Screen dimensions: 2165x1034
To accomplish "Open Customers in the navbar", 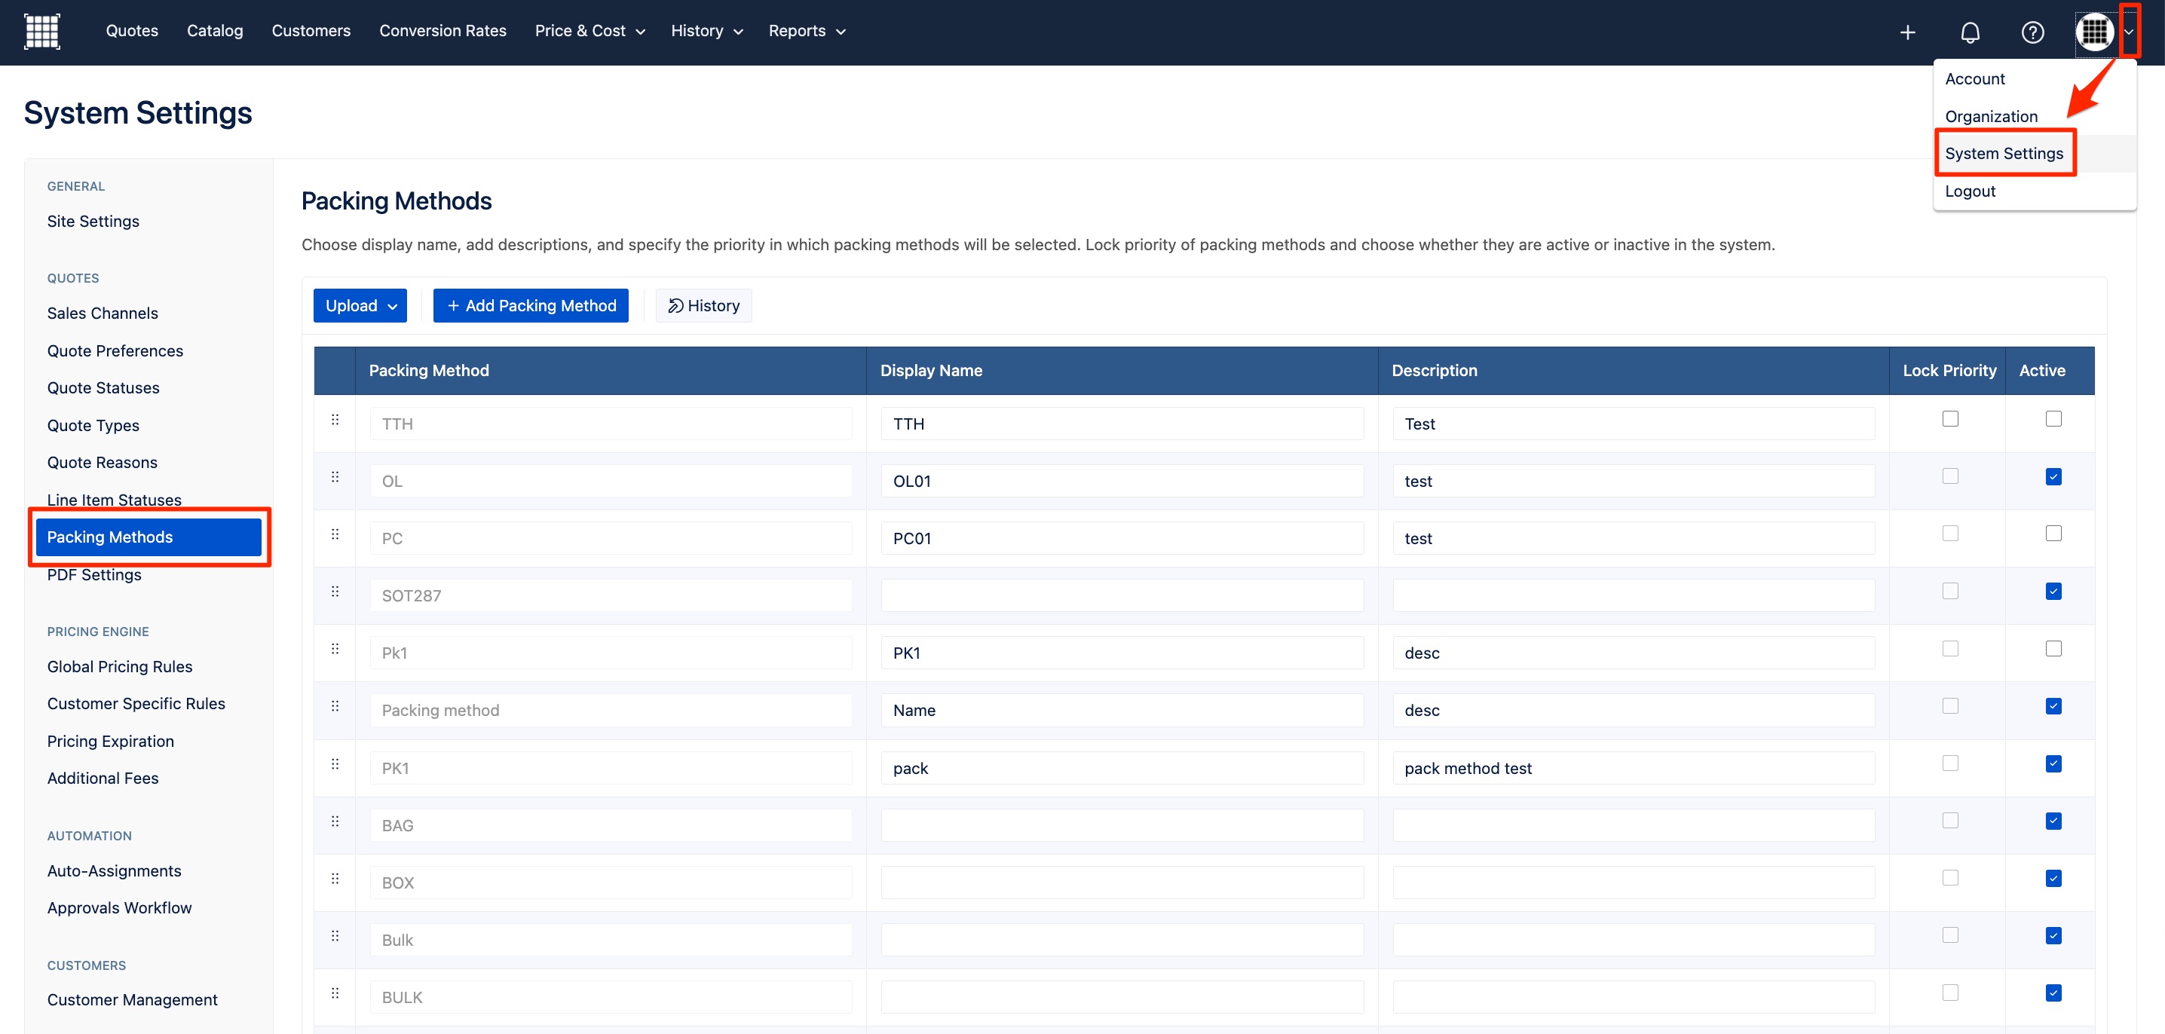I will 311,31.
